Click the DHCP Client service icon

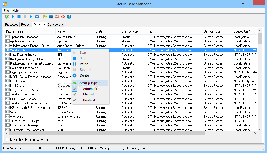(8, 81)
